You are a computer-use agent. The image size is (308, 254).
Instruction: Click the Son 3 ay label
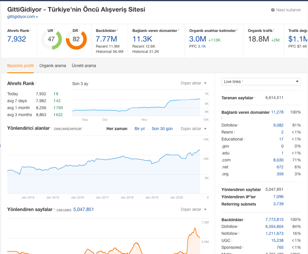80,84
